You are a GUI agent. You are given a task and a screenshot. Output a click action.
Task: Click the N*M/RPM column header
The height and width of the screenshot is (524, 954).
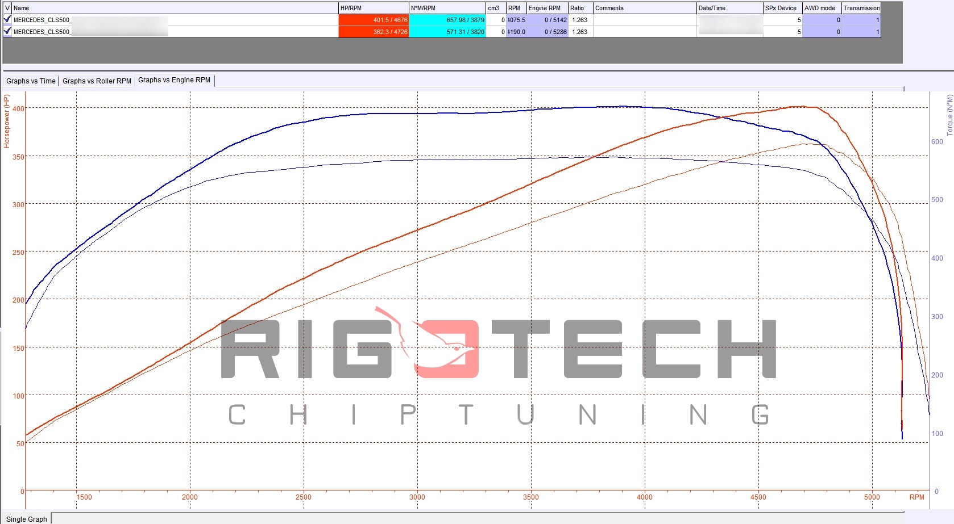[x=447, y=8]
